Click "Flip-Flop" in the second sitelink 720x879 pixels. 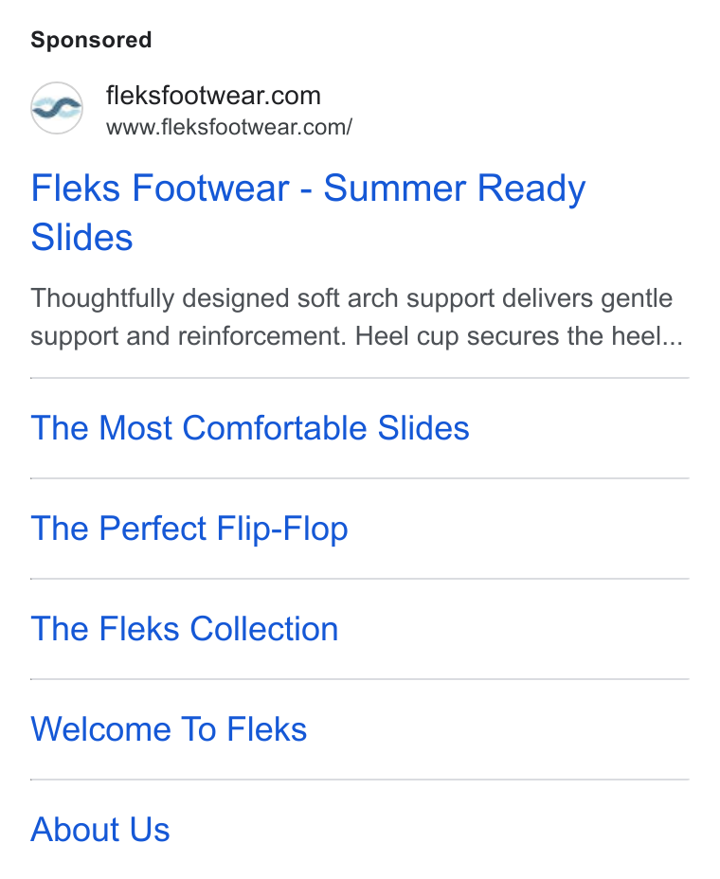coord(282,529)
